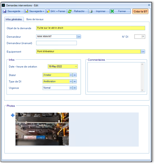The height and width of the screenshot is (164, 155).
Task: Print the request with Imprimer
Action: (x=99, y=11)
